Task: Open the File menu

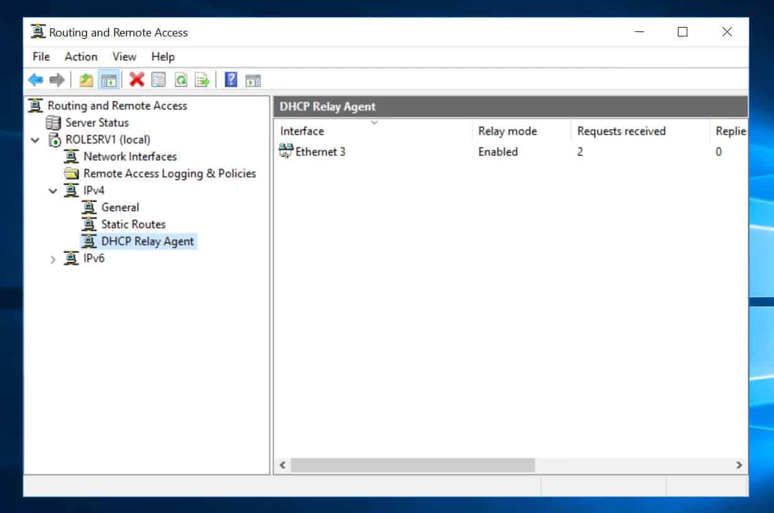Action: 41,57
